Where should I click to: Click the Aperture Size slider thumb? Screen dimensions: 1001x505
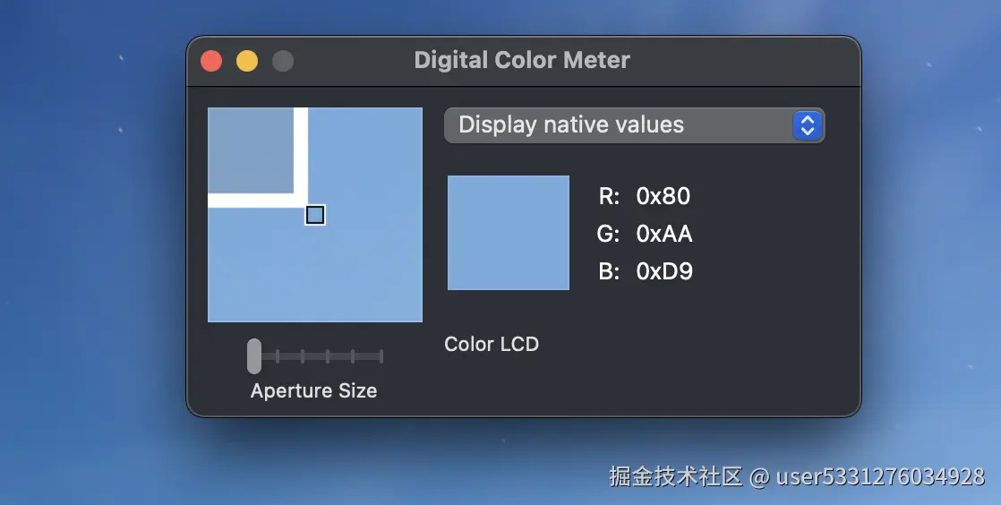coord(254,356)
